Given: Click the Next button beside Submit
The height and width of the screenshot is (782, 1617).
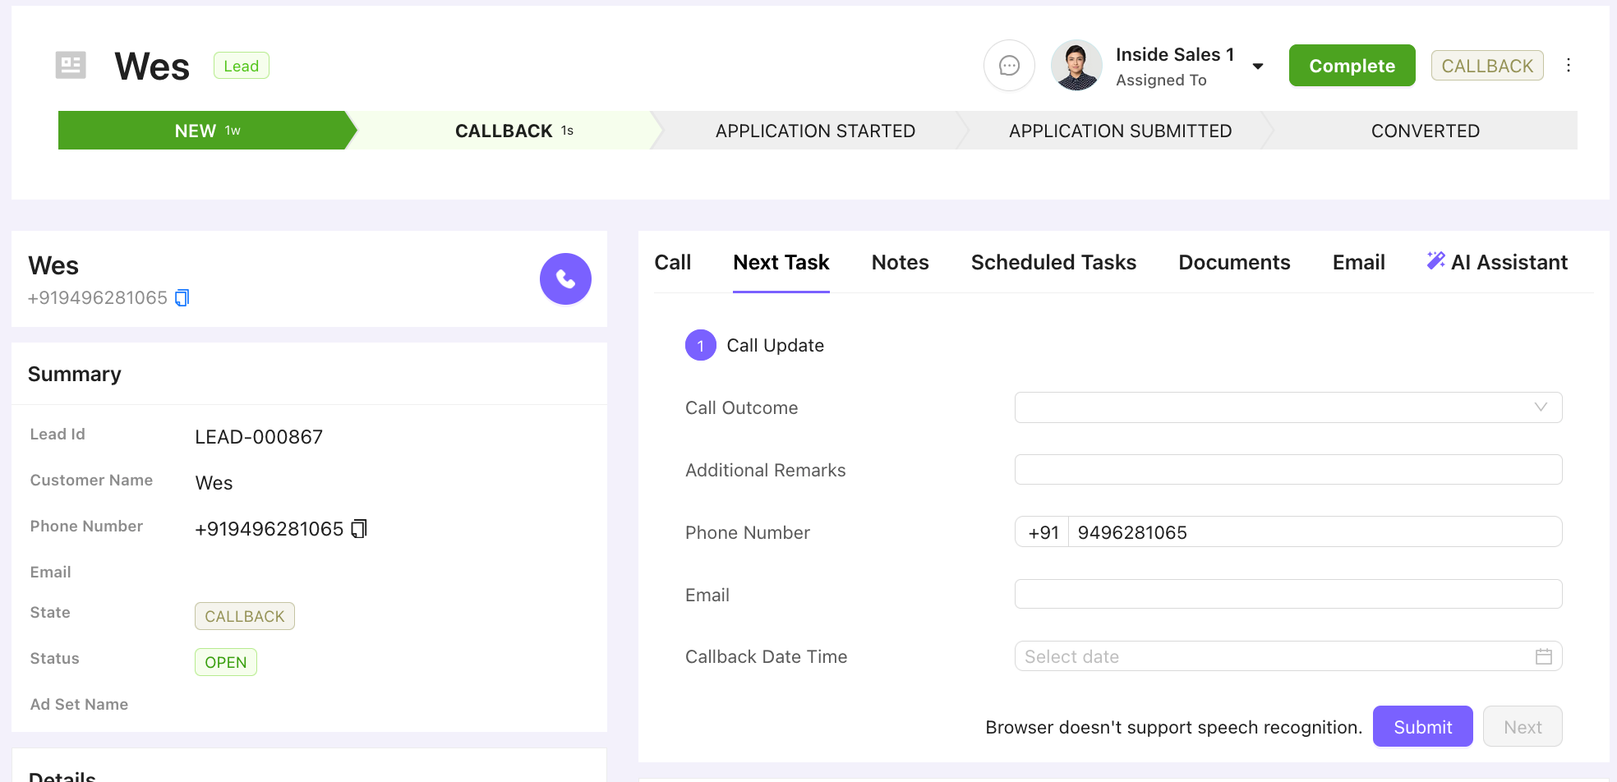Looking at the screenshot, I should coord(1522,726).
